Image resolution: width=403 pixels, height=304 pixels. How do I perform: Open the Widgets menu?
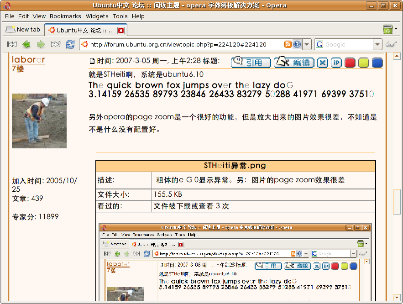tap(97, 16)
